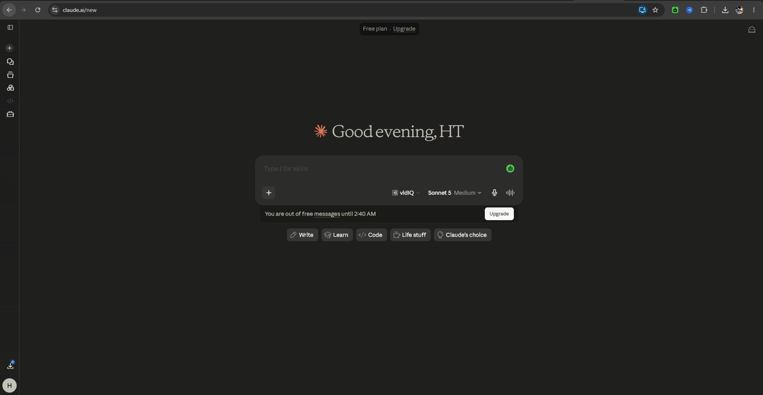Bookmark this page with star icon

click(656, 10)
